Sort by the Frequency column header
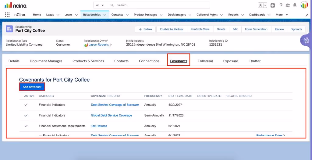 (x=153, y=96)
